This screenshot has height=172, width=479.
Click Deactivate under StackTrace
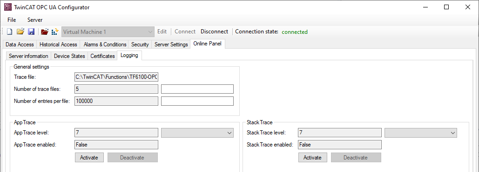(356, 157)
